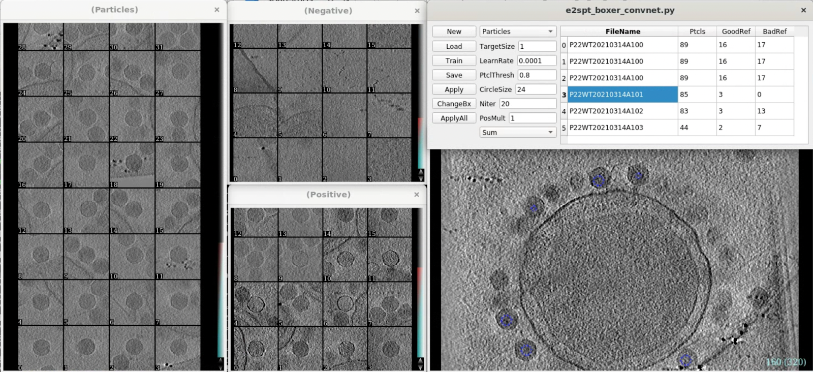Click the LearnRate input field
The image size is (813, 372).
click(537, 60)
